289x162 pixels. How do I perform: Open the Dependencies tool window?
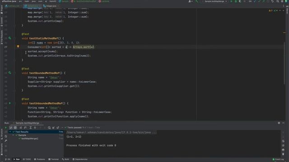80,159
